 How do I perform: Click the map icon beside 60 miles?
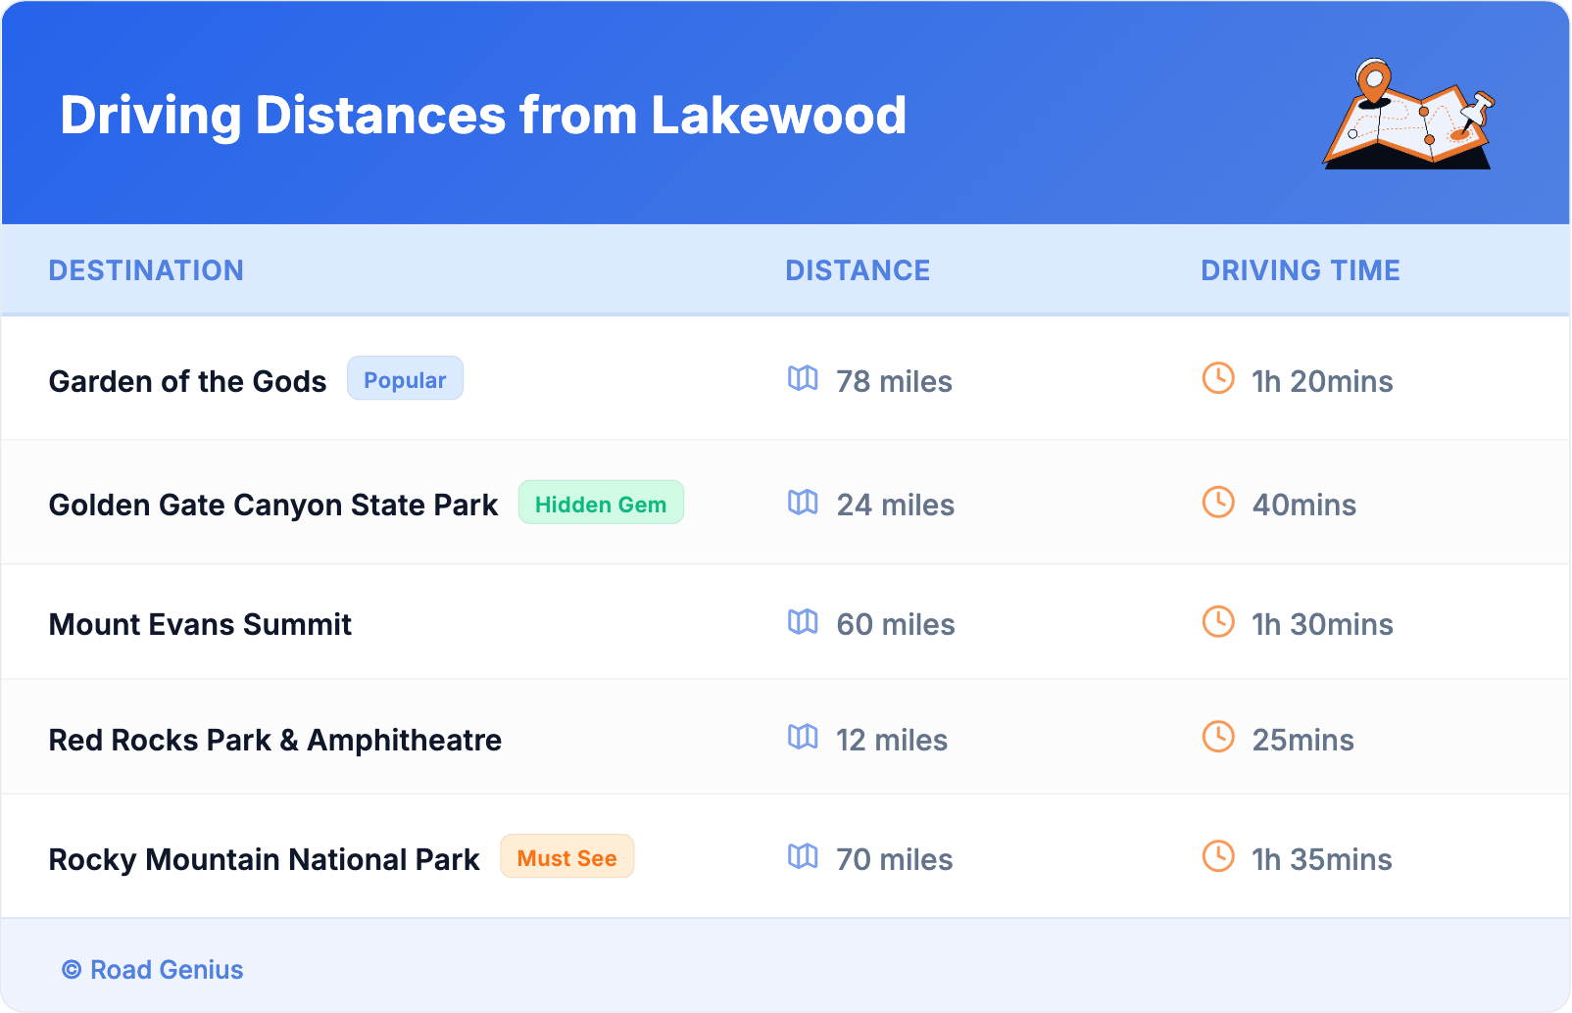803,622
